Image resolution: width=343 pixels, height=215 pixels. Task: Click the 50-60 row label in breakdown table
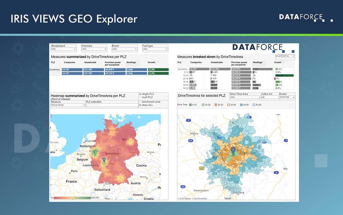pos(186,88)
